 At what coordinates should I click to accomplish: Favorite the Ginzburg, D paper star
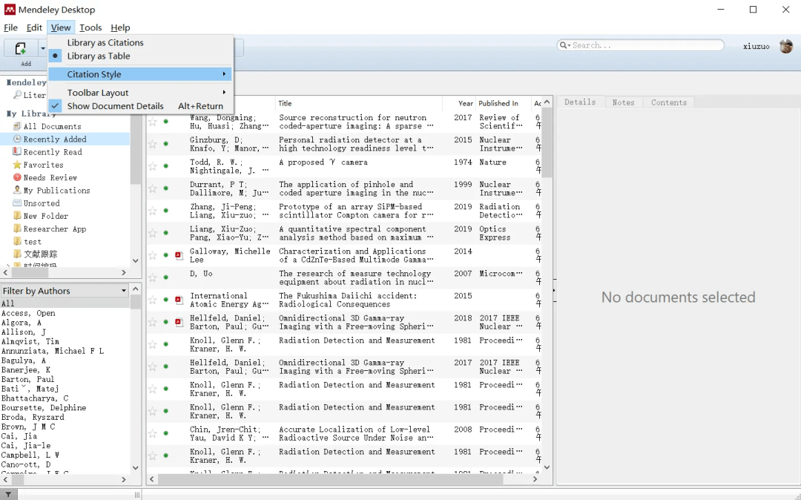click(152, 144)
